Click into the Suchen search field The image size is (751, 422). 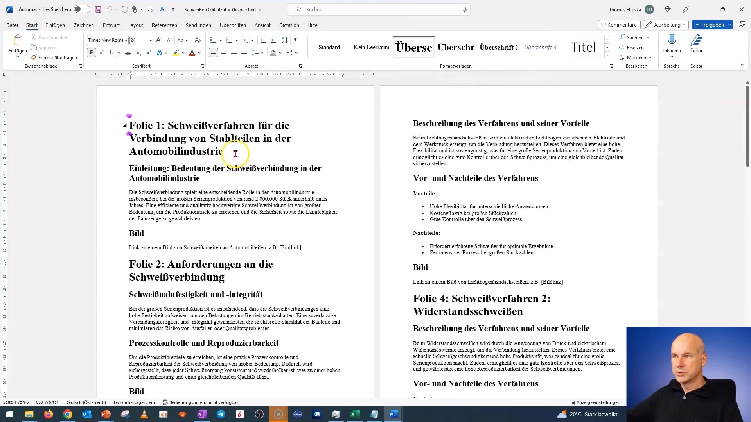pyautogui.click(x=378, y=9)
